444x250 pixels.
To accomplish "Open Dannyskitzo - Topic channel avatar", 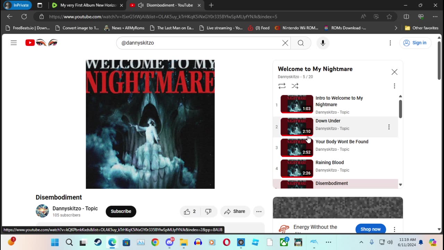I will point(42,211).
